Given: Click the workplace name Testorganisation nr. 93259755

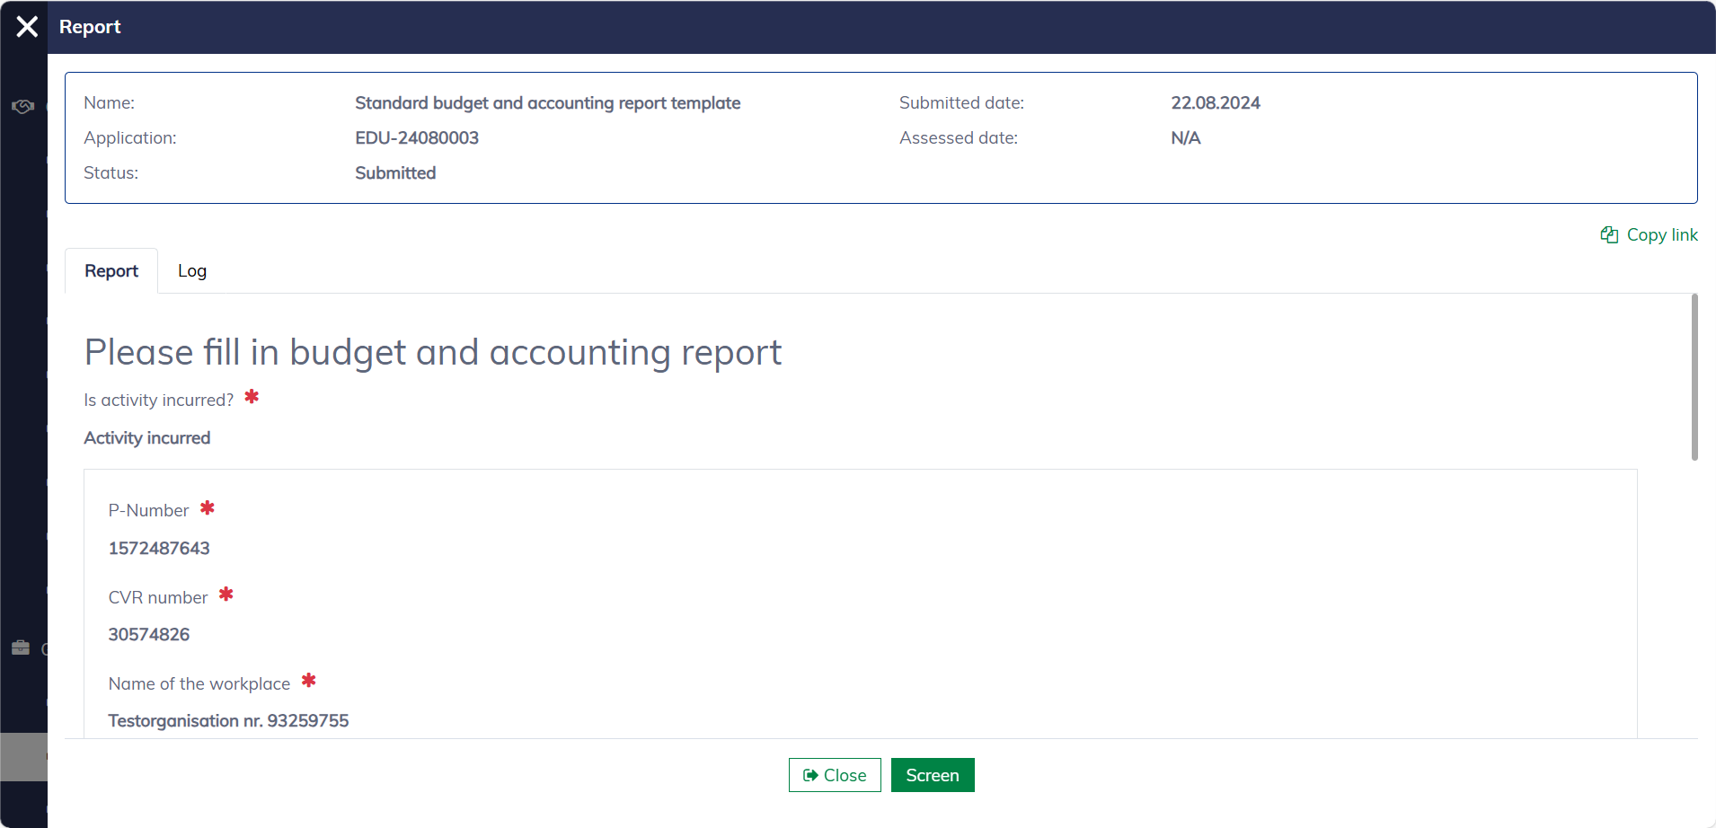Looking at the screenshot, I should pos(228,721).
